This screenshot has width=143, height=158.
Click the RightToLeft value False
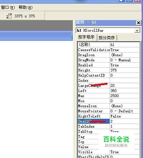(125, 116)
